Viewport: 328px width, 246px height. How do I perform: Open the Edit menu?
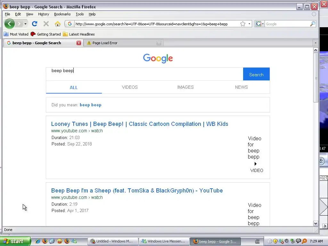click(18, 14)
